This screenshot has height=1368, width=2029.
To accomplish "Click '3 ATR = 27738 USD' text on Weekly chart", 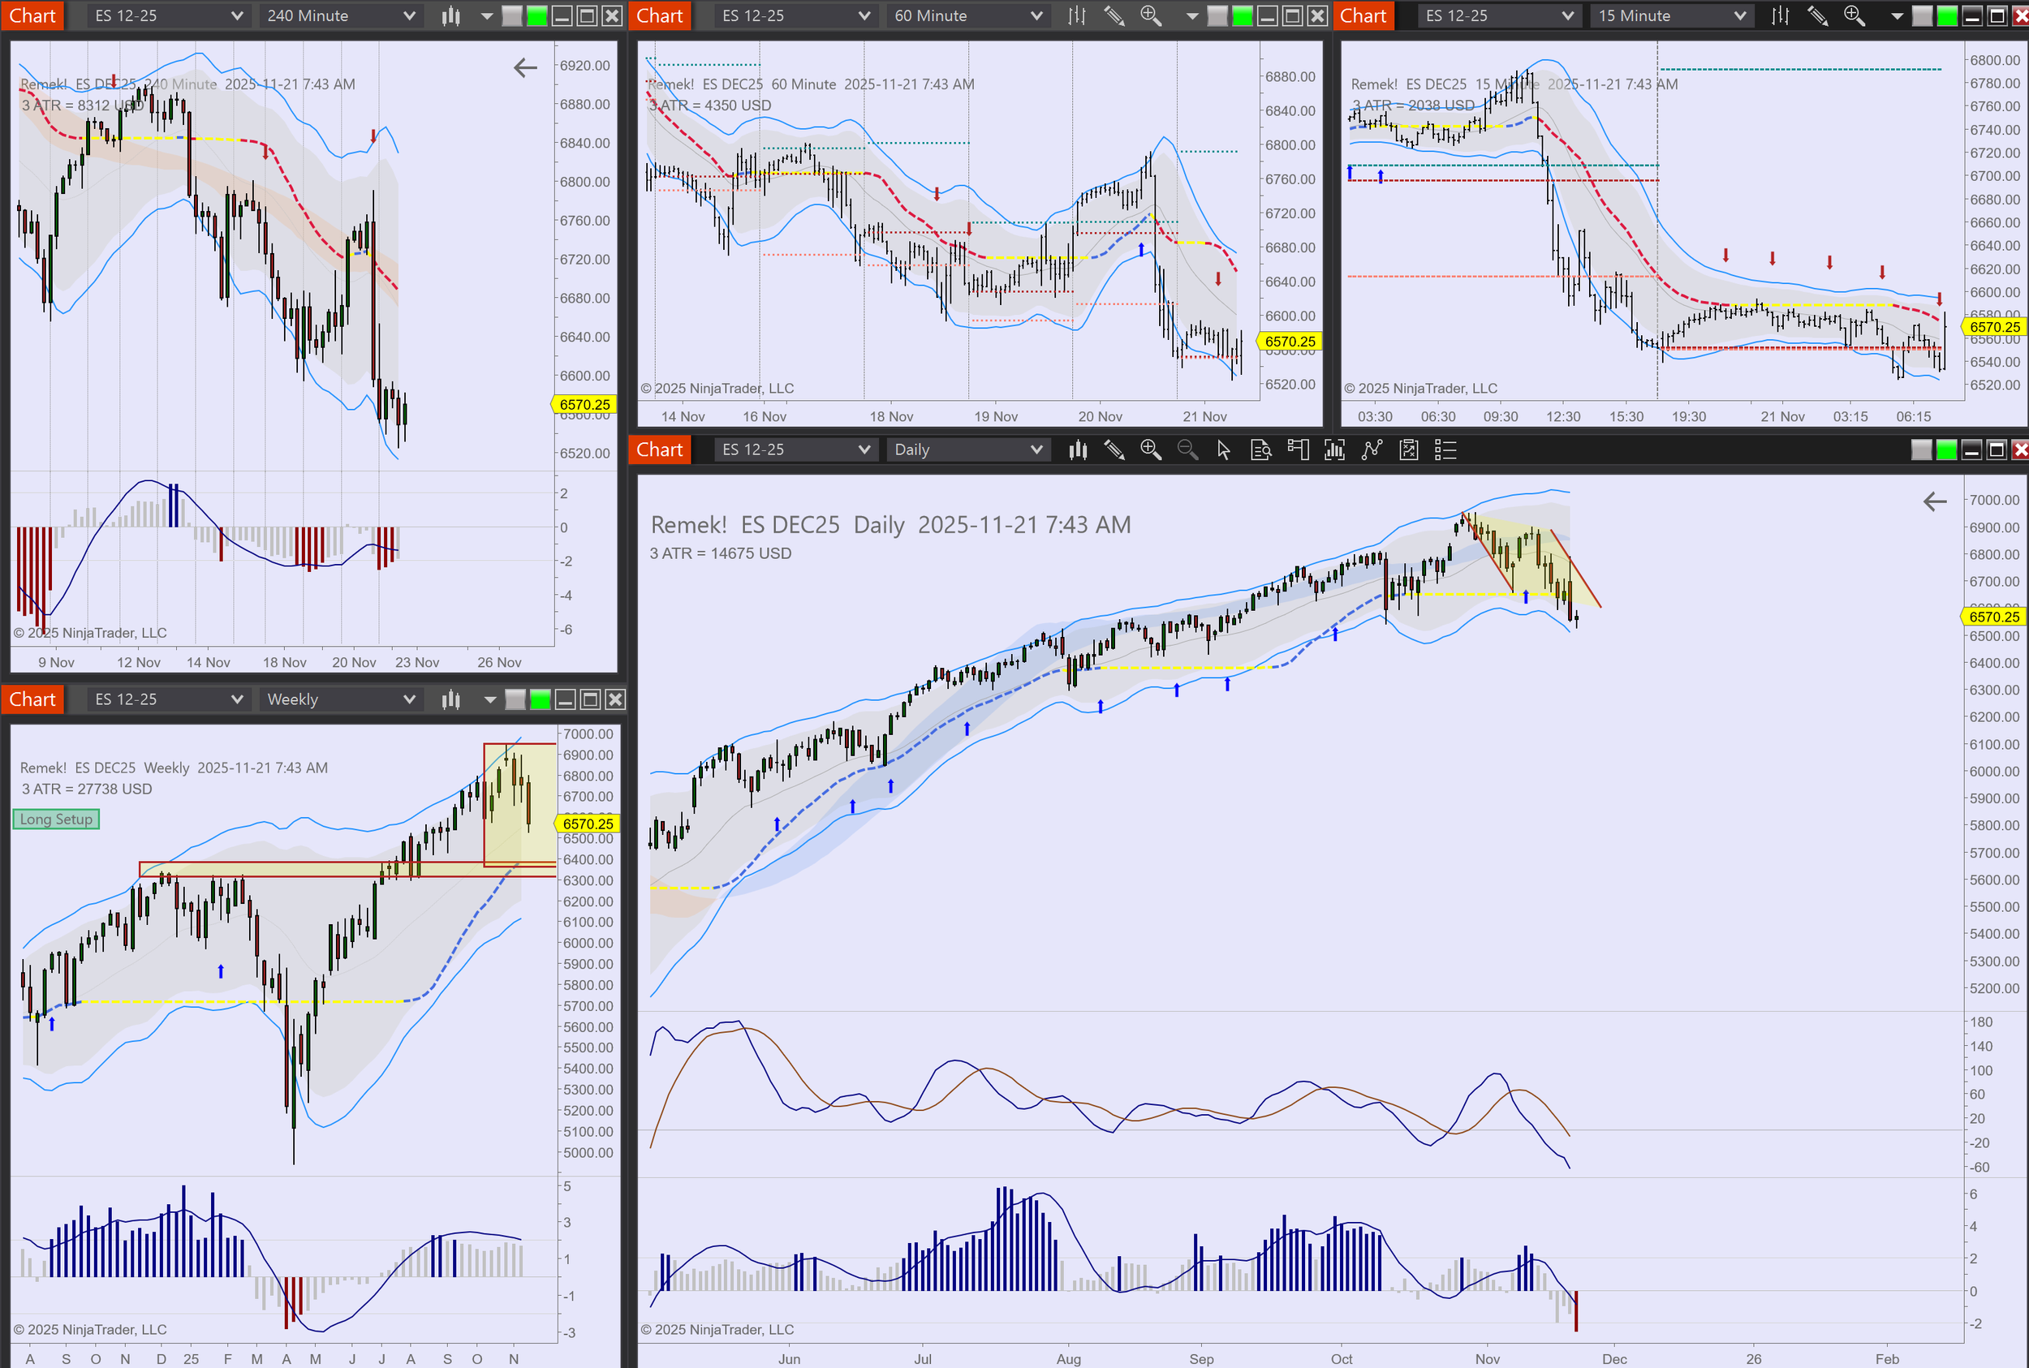I will pyautogui.click(x=88, y=789).
